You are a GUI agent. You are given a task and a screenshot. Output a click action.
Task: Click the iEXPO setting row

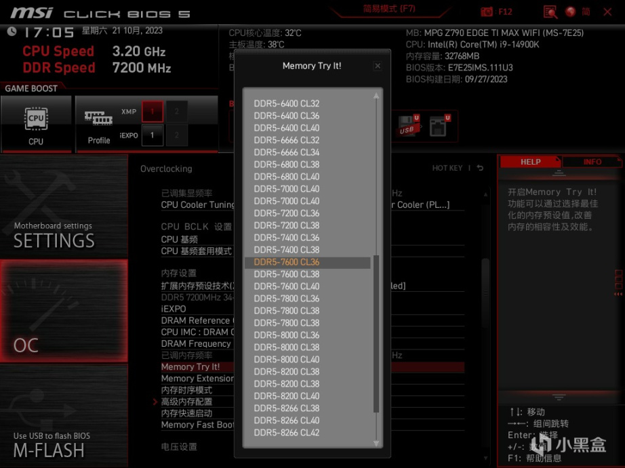point(197,309)
